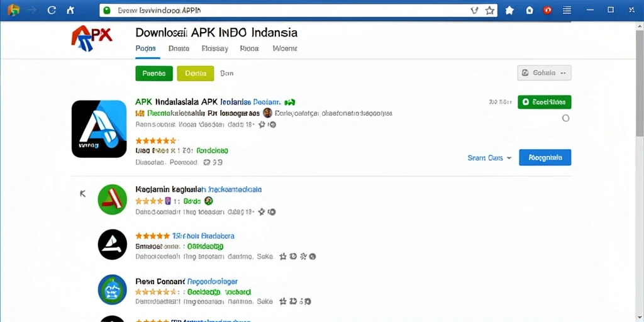Click the green label on the first app's 'Uiaa' line
Image resolution: width=644 pixels, height=322 pixels.
click(213, 151)
